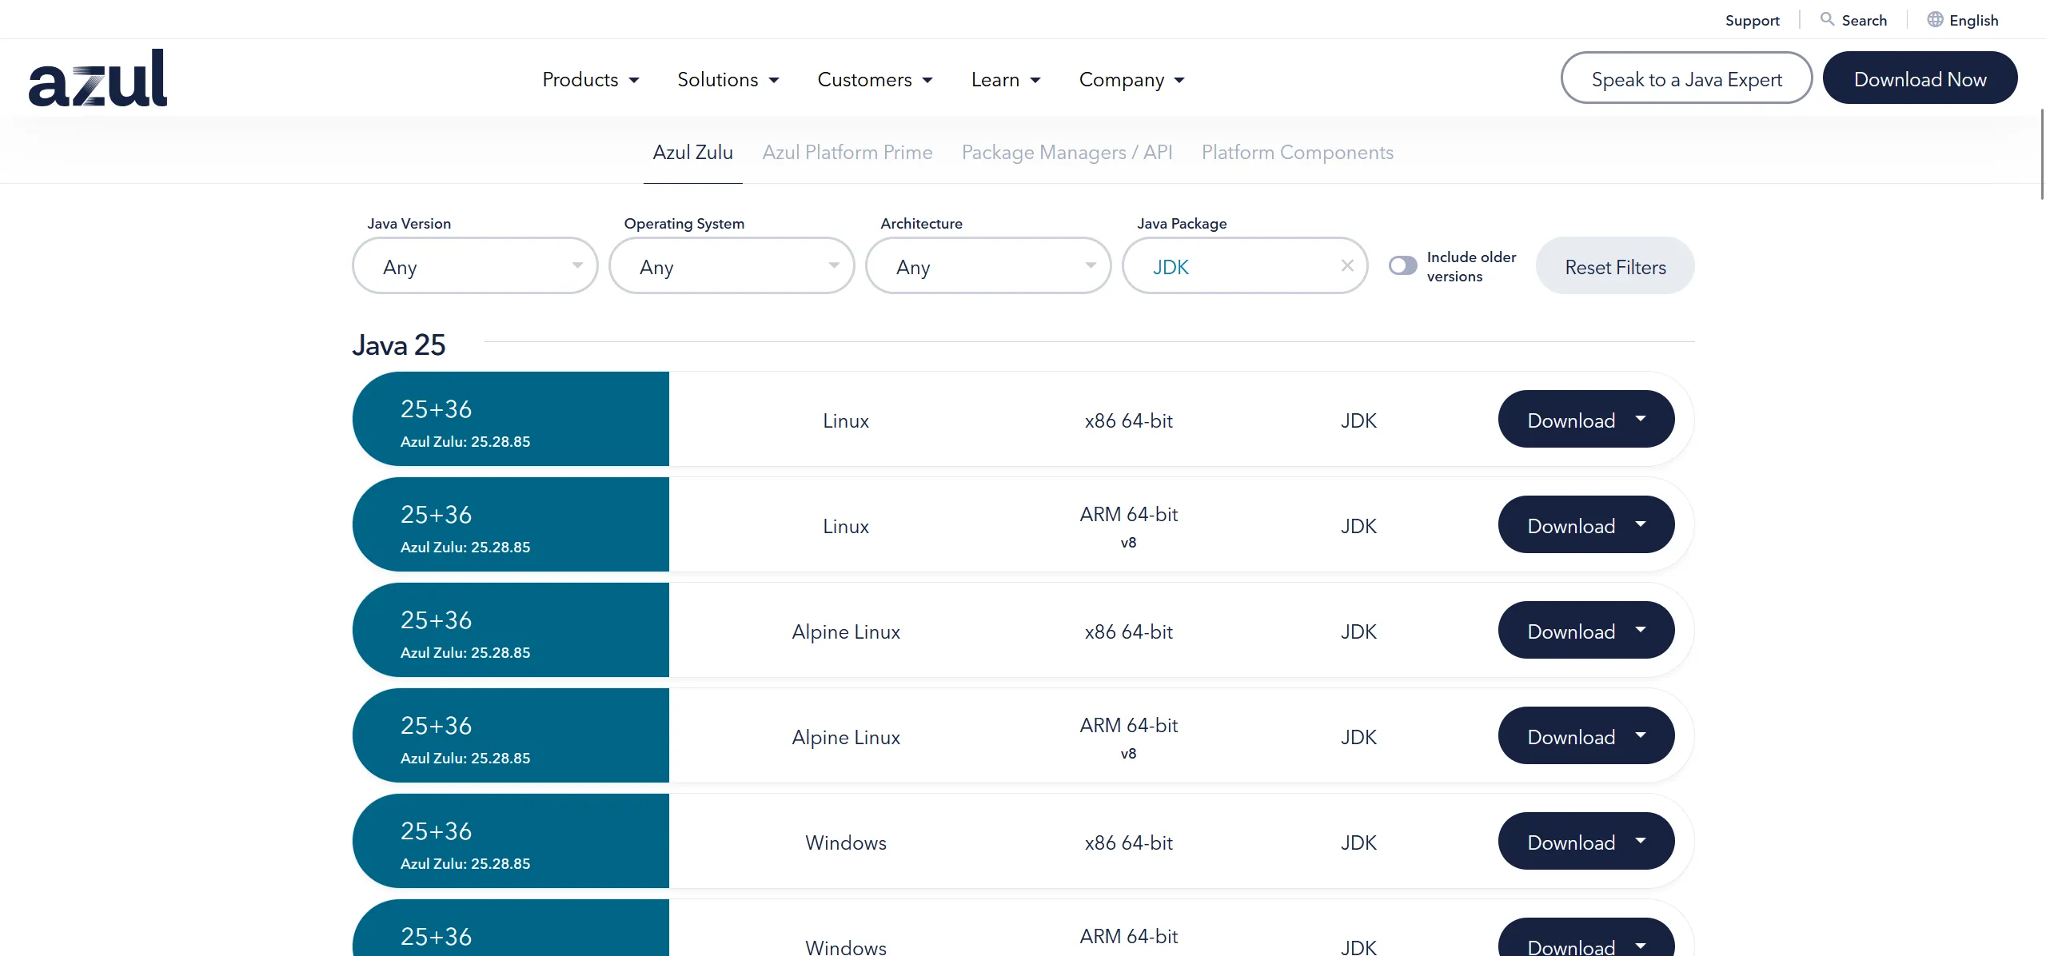Click the Azul logo
The image size is (2046, 956).
98,78
